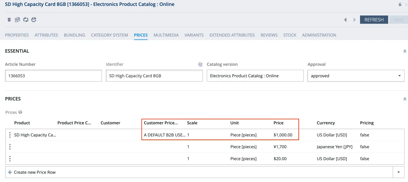Click the $20.00 price cell
408x182 pixels.
(x=280, y=158)
